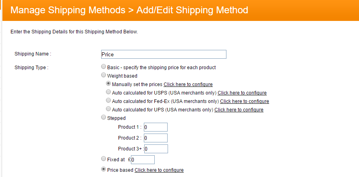Select the Price based radio button
The width and height of the screenshot is (359, 177).
coord(104,169)
